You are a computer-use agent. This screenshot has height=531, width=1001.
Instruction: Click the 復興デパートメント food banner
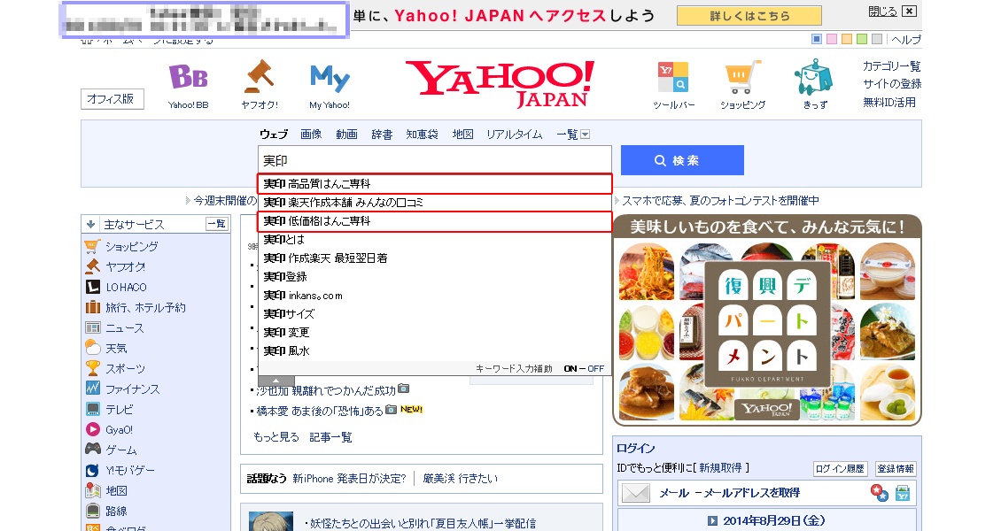[x=767, y=320]
